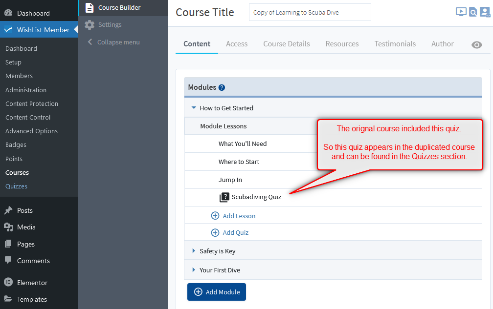Click the Scubadiving Quiz icon
This screenshot has width=493, height=309.
[x=224, y=197]
